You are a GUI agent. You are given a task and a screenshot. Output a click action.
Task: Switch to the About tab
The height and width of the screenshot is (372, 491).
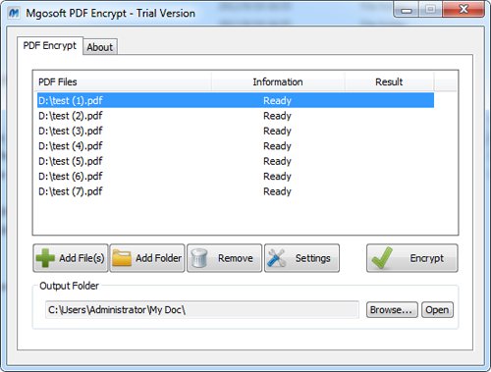coord(100,47)
